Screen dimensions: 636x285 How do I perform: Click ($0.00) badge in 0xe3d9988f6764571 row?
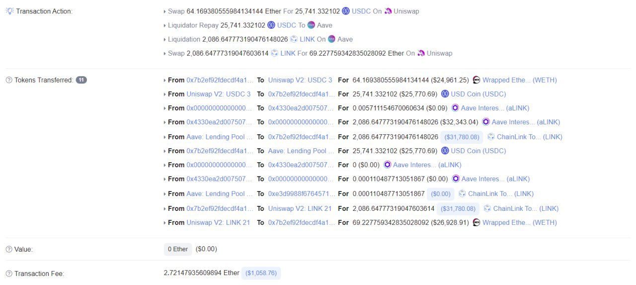(440, 193)
